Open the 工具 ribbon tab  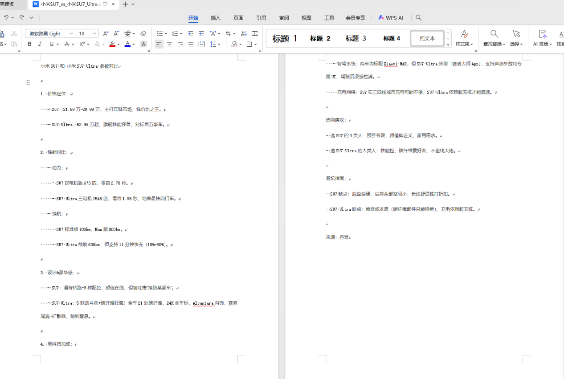(x=329, y=18)
